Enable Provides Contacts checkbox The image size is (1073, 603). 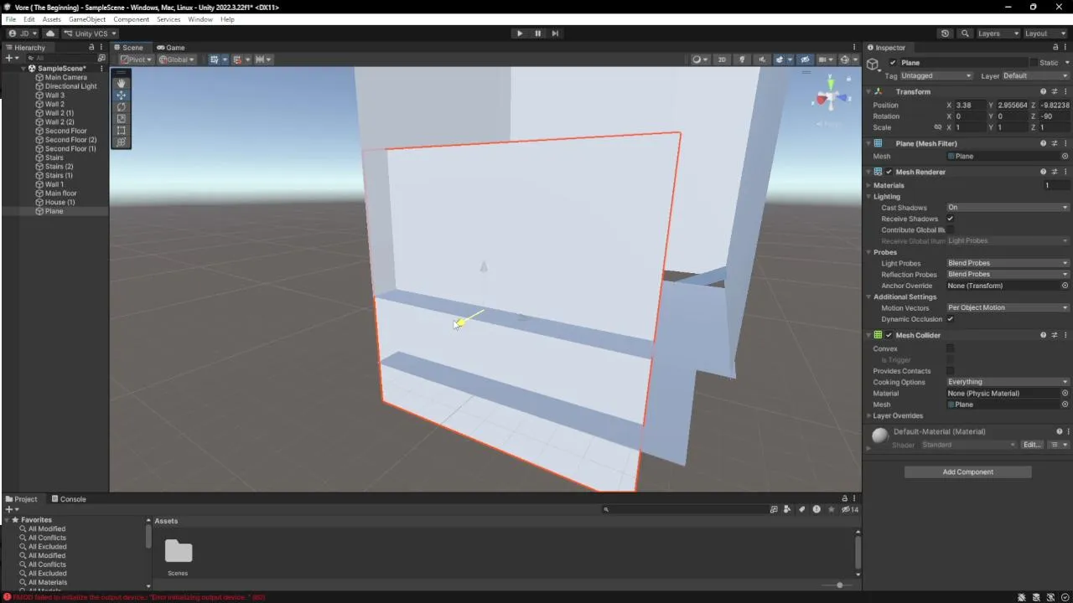click(950, 371)
